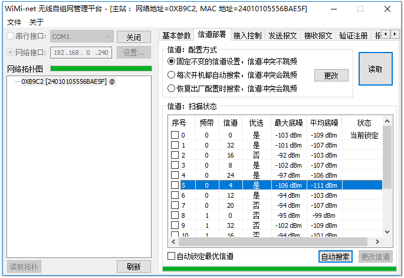Enable 自动锁定最优信道 checkbox

point(172,256)
